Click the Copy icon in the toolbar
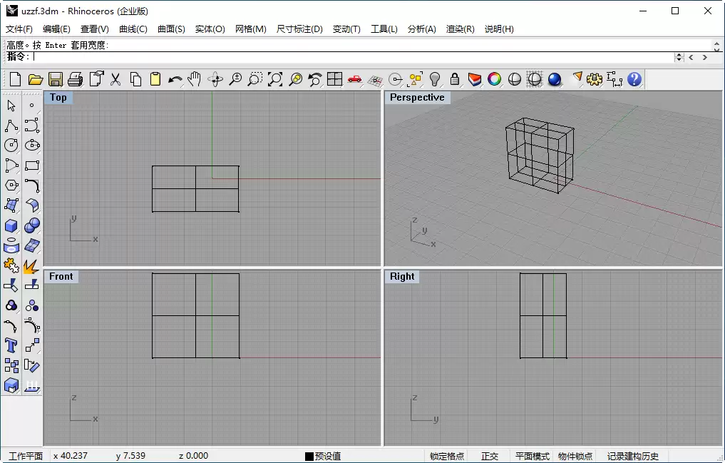 135,80
